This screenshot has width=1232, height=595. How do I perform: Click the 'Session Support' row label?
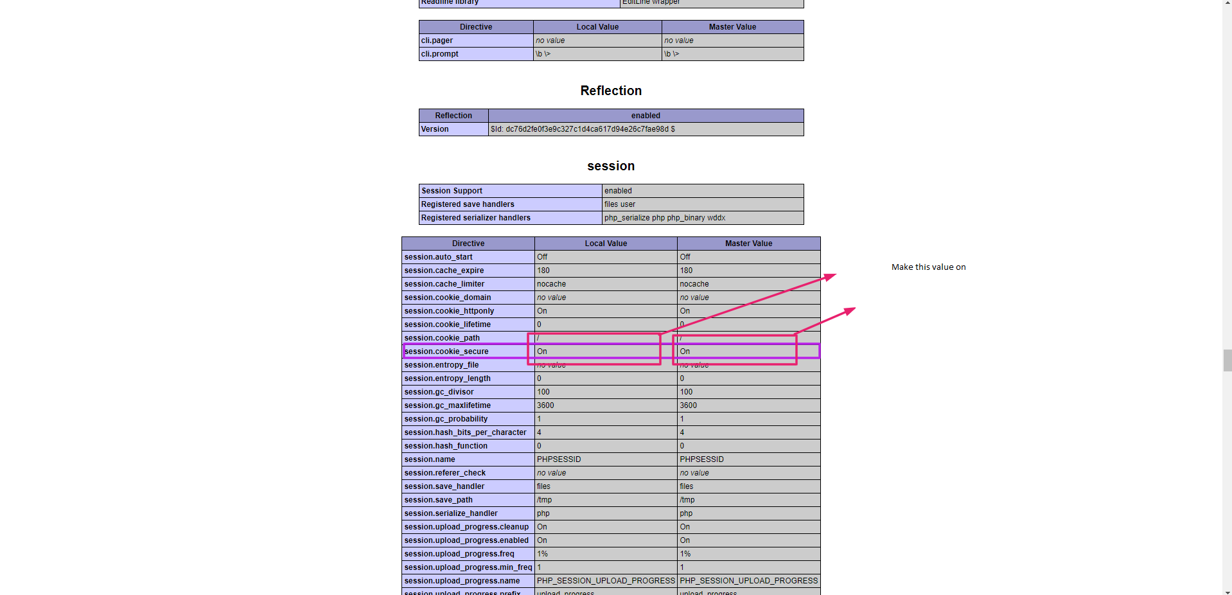coord(452,191)
